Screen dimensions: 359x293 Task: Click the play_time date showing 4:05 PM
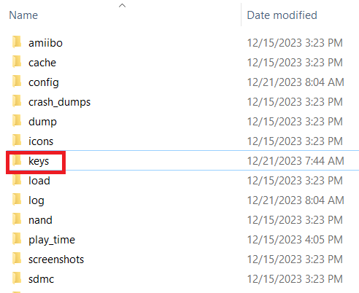point(295,240)
